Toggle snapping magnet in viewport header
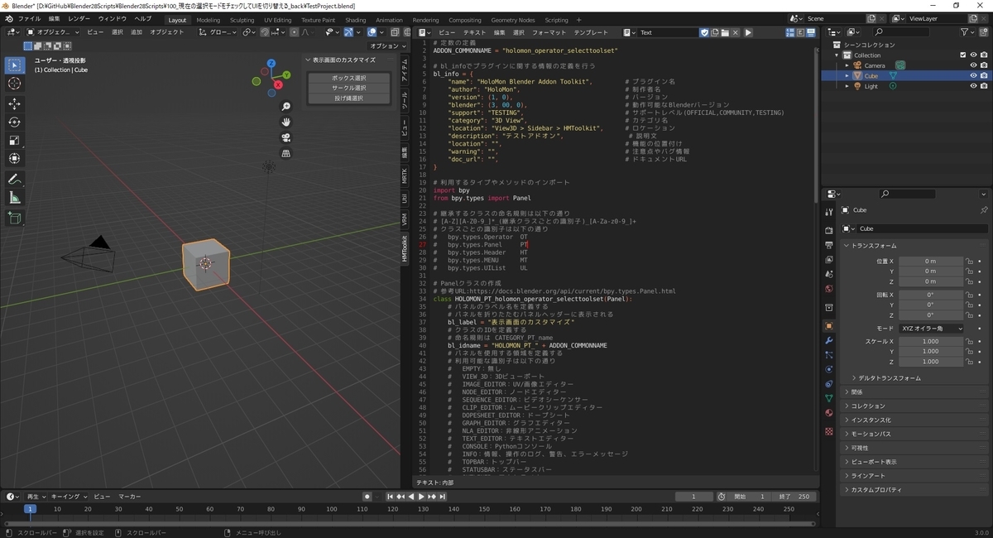This screenshot has width=993, height=538. pos(266,32)
